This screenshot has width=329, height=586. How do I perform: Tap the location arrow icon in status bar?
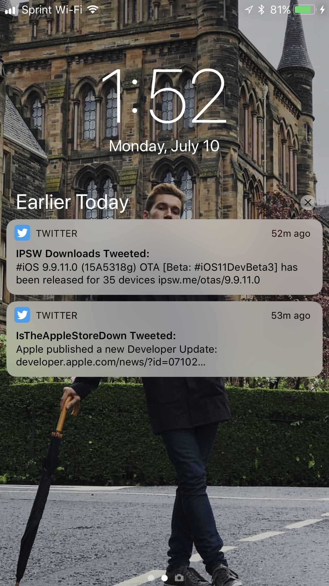[x=248, y=10]
